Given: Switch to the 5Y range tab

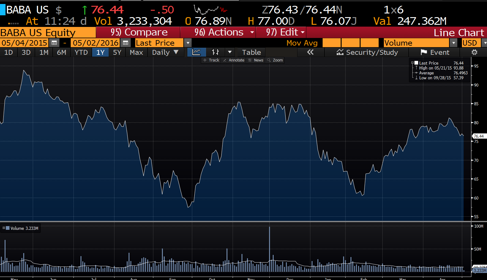Looking at the screenshot, I should [x=117, y=52].
